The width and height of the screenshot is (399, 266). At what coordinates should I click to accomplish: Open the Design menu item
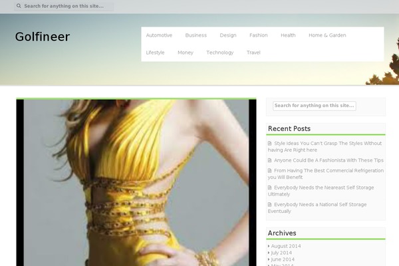click(228, 35)
